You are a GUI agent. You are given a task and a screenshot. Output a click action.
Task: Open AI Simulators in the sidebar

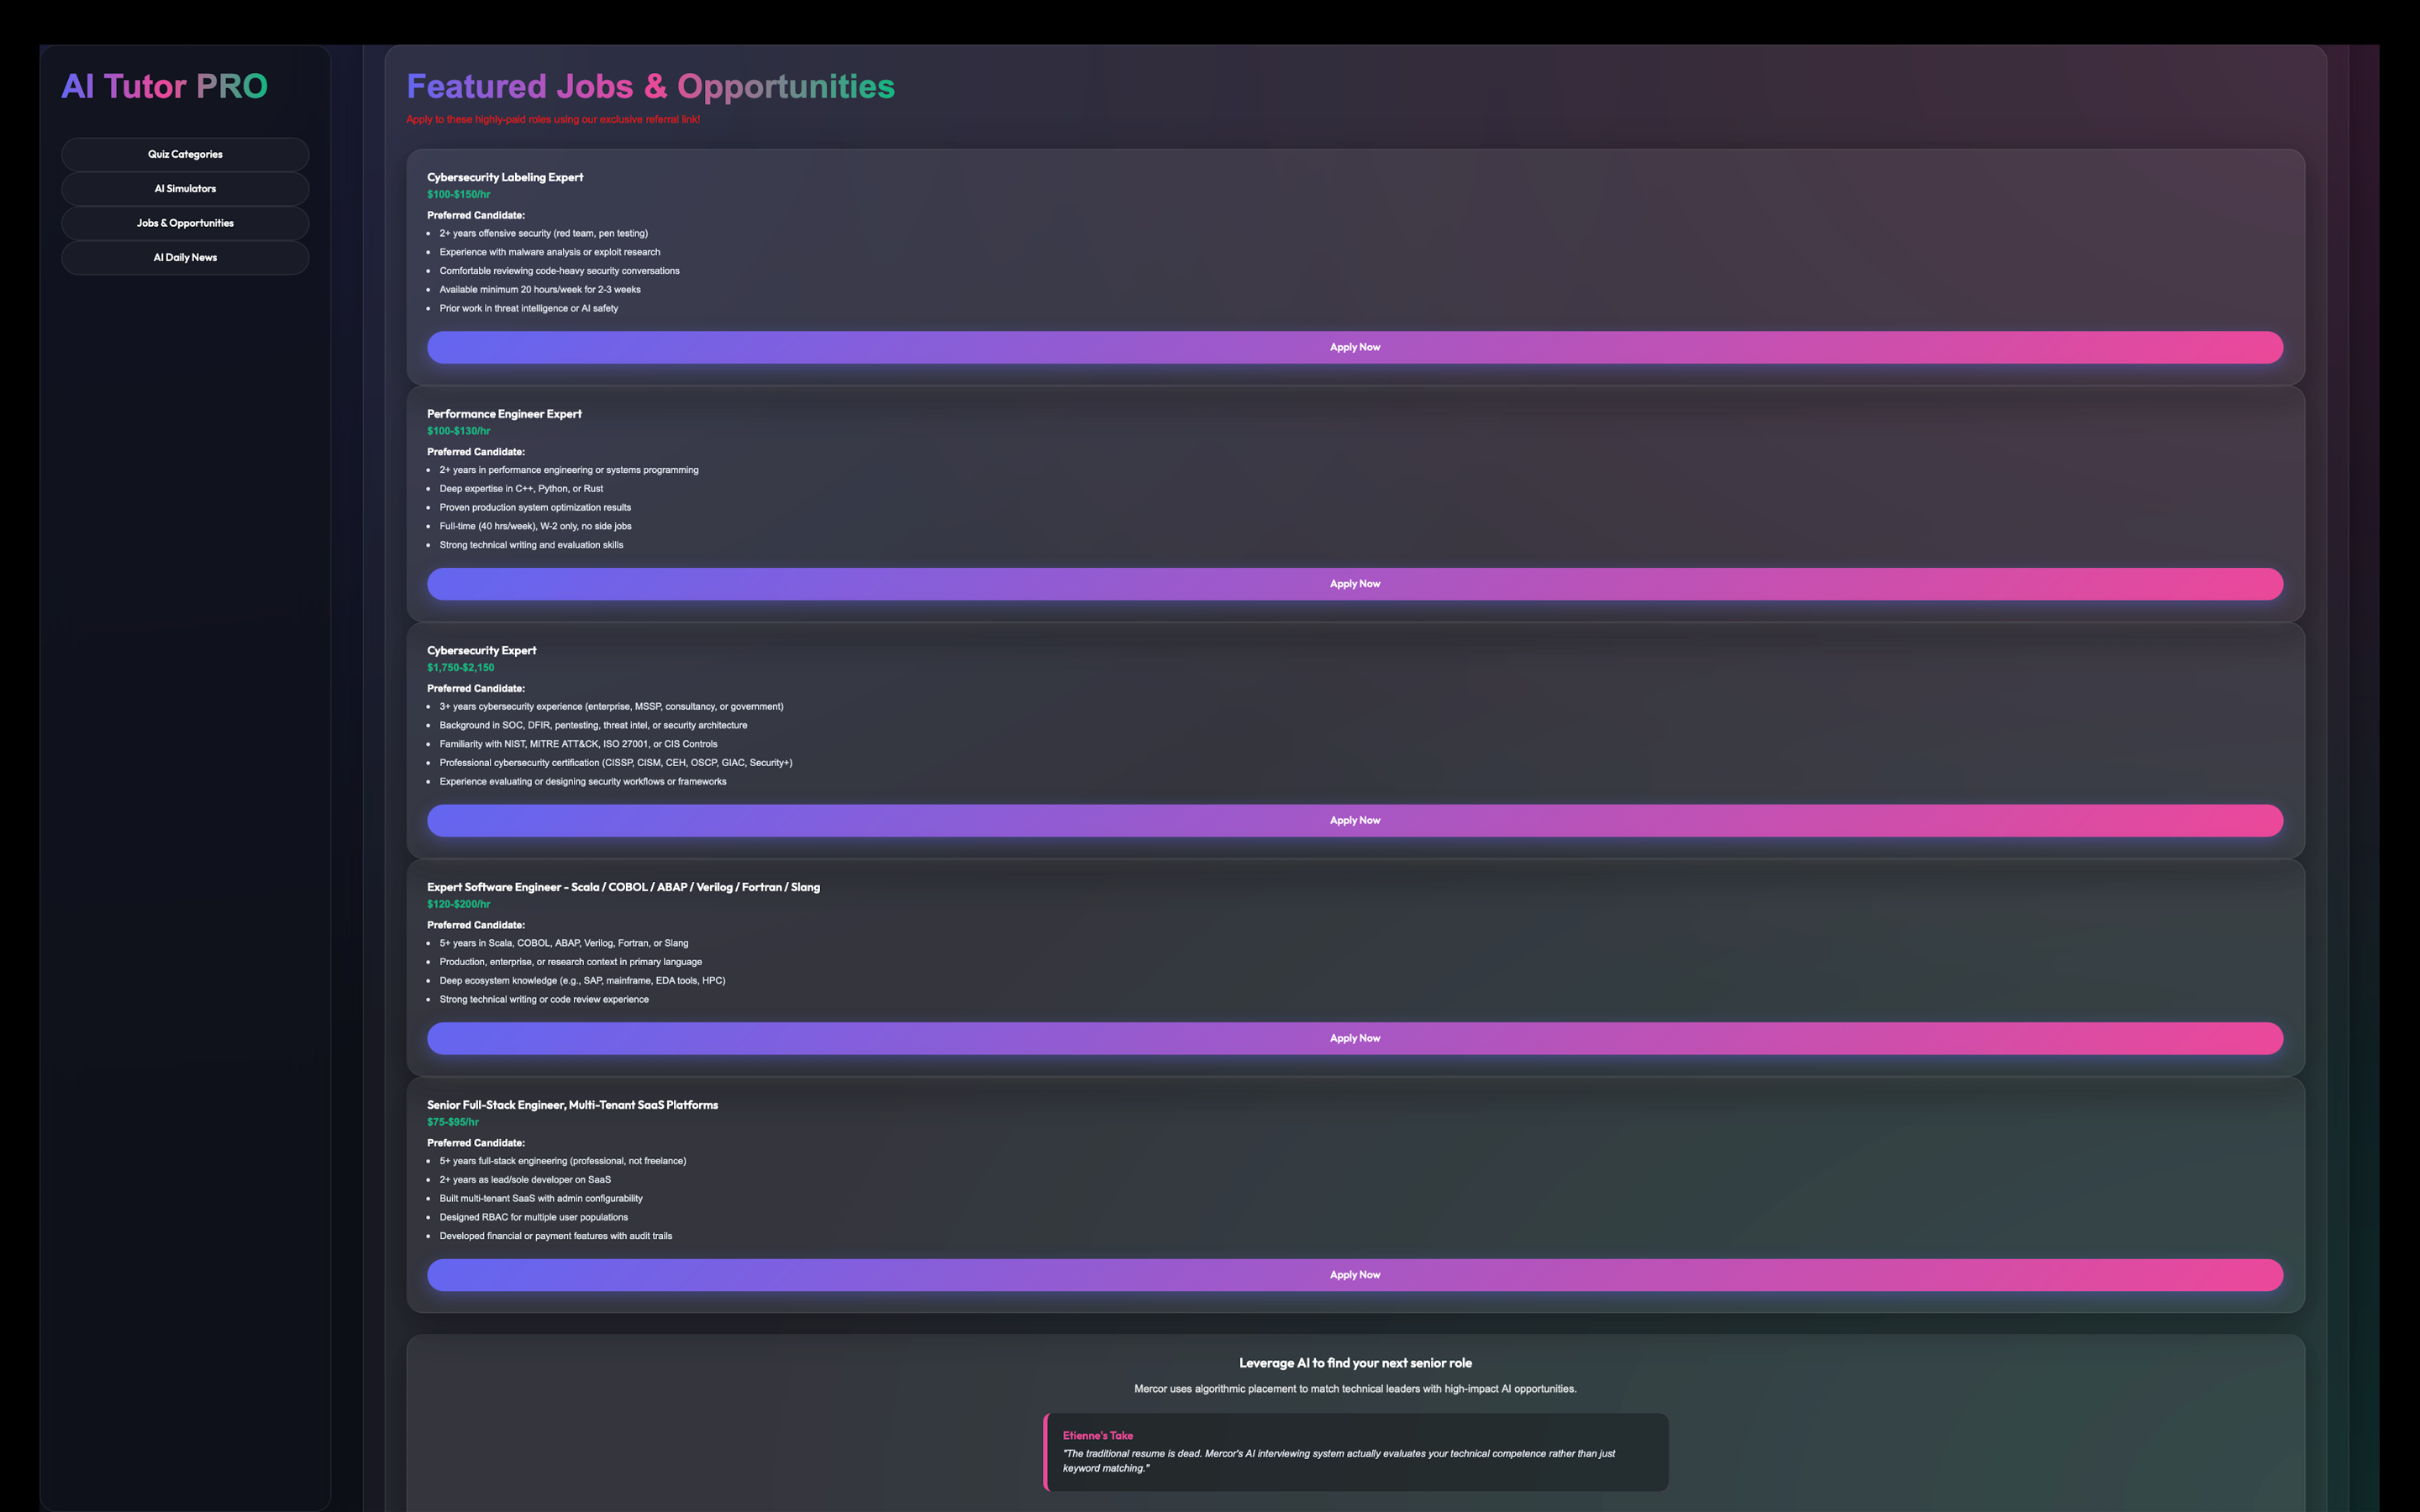click(x=185, y=189)
